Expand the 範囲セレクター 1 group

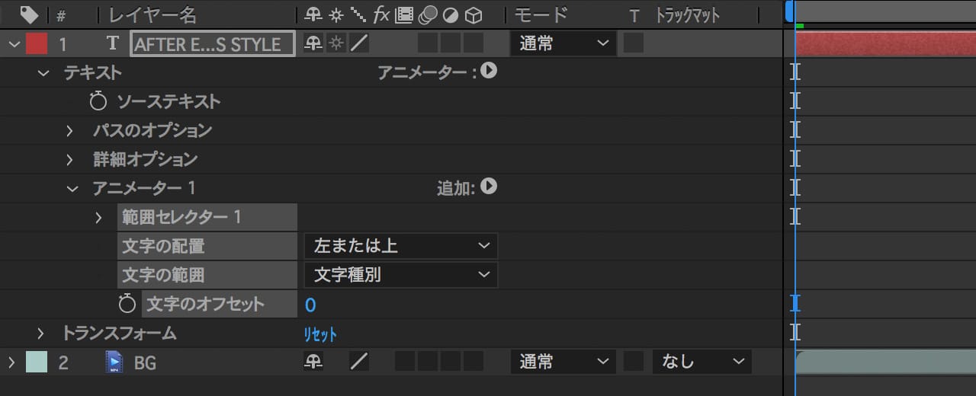98,218
